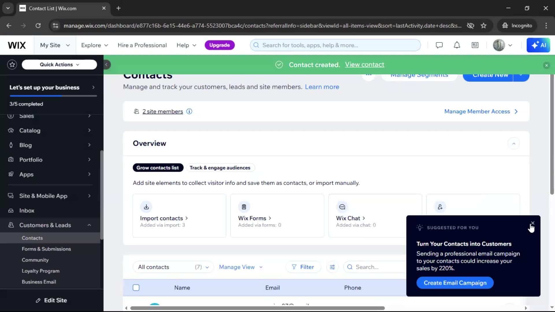Click the Catalog sidebar icon
Viewport: 555px width, 312px height.
pyautogui.click(x=11, y=131)
